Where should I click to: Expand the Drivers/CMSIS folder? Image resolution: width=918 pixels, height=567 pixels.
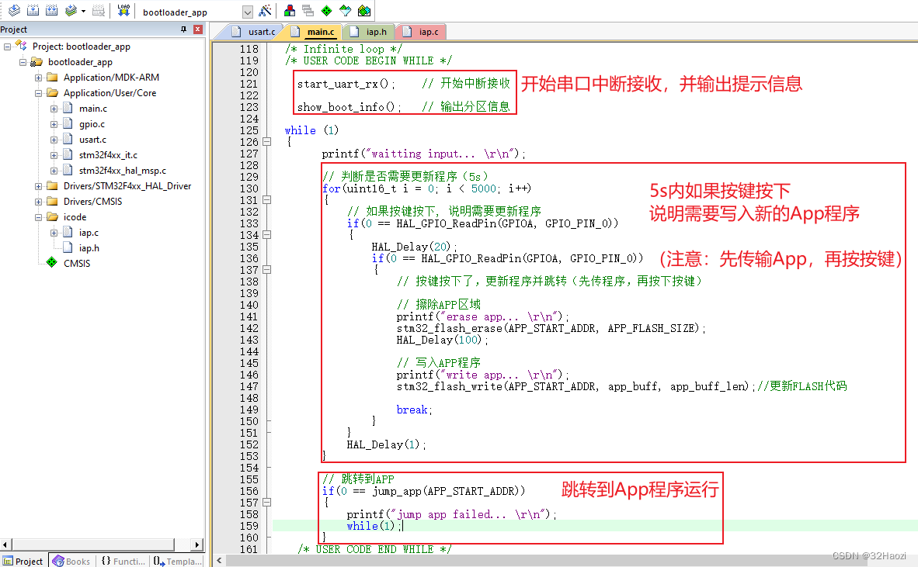pyautogui.click(x=38, y=202)
